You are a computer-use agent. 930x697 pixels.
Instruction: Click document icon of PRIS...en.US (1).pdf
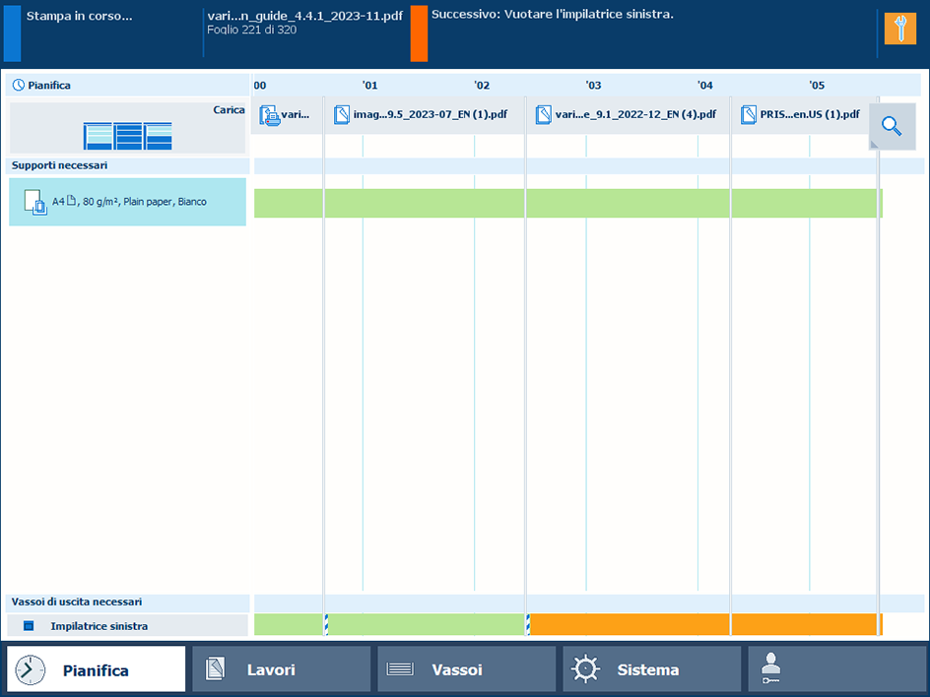tap(749, 114)
